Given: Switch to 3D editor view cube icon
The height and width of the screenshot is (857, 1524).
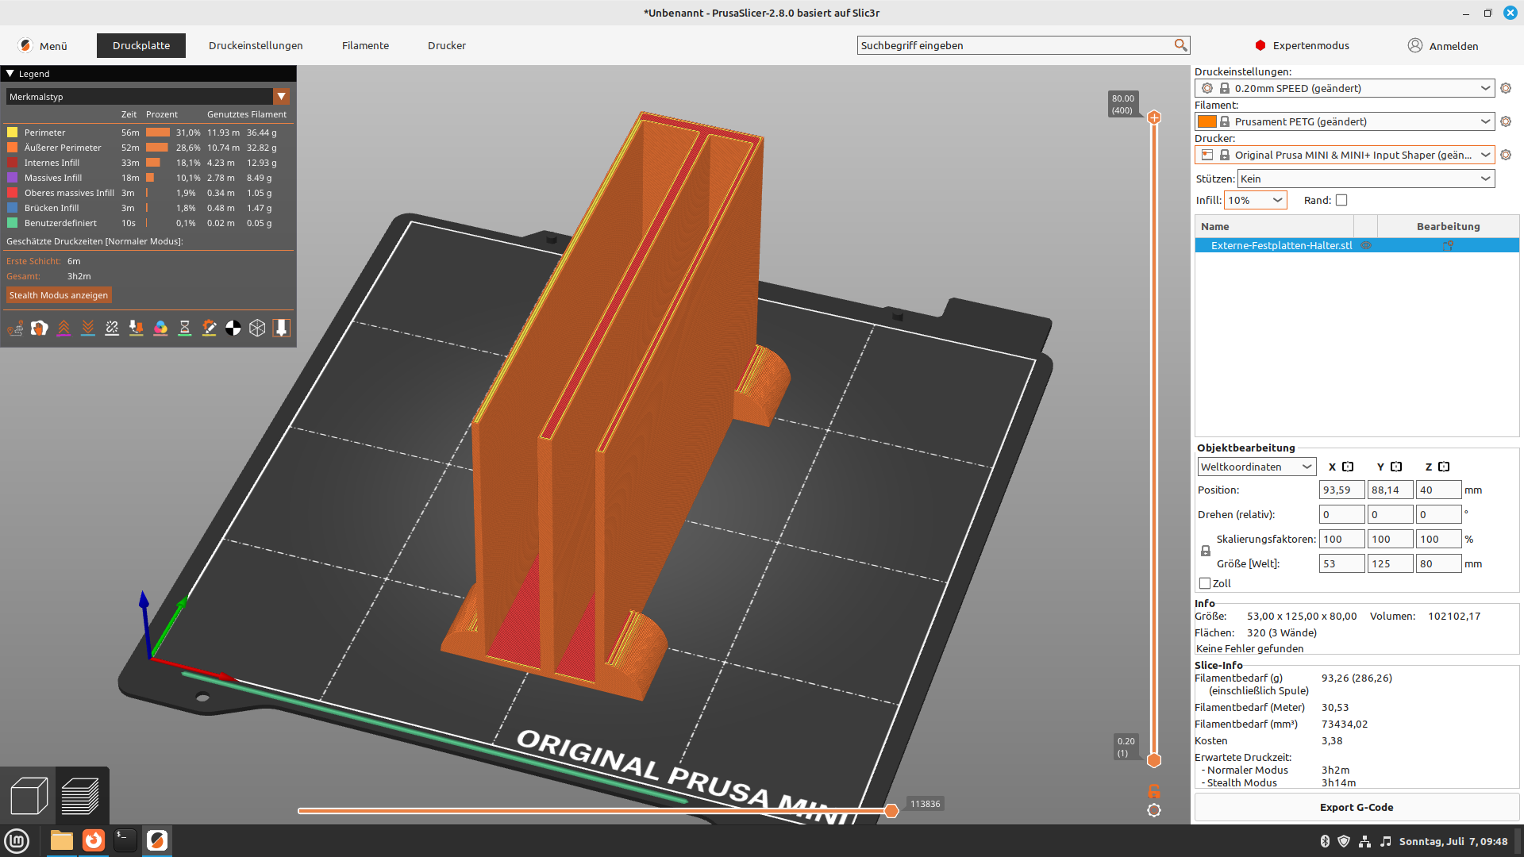Looking at the screenshot, I should point(29,796).
